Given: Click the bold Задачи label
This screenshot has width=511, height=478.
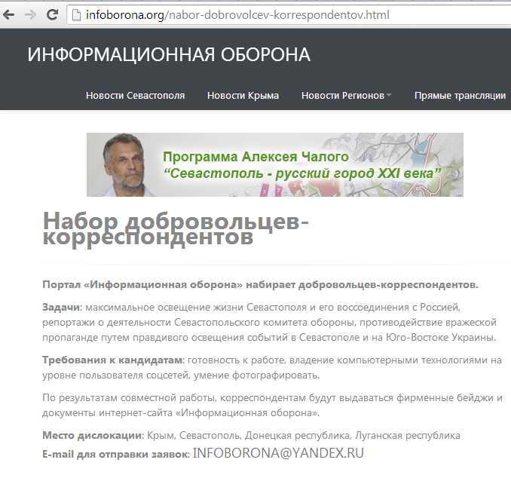Looking at the screenshot, I should (61, 307).
